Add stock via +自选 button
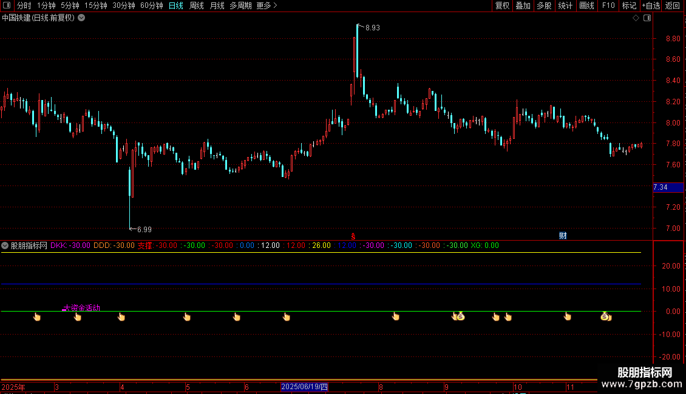686x394 pixels. [x=651, y=5]
